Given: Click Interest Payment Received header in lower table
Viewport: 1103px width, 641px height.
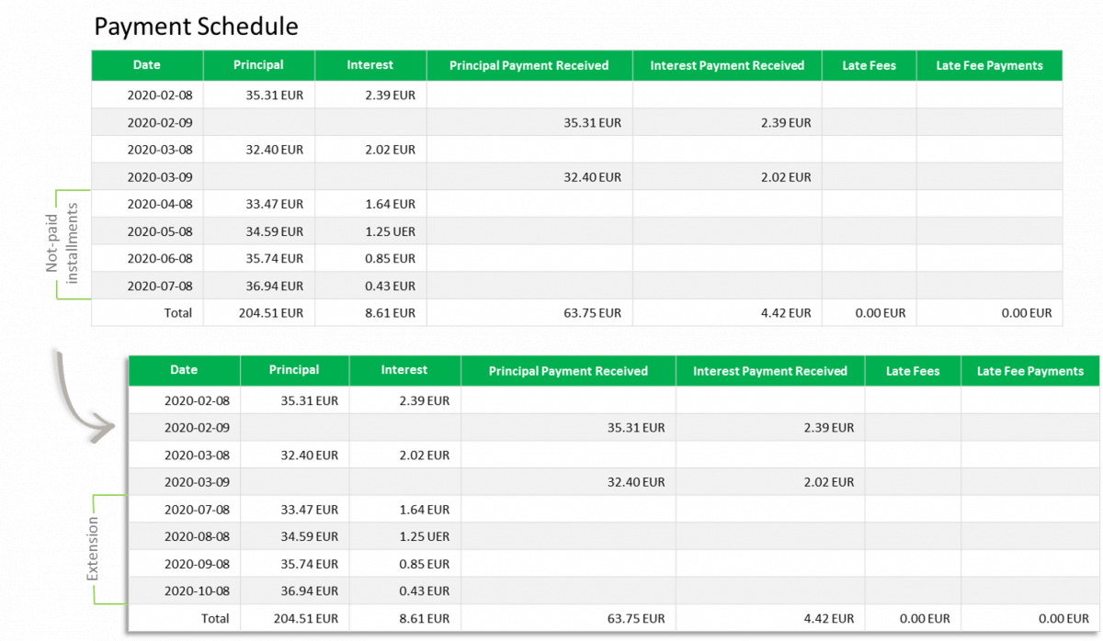Looking at the screenshot, I should pos(770,371).
